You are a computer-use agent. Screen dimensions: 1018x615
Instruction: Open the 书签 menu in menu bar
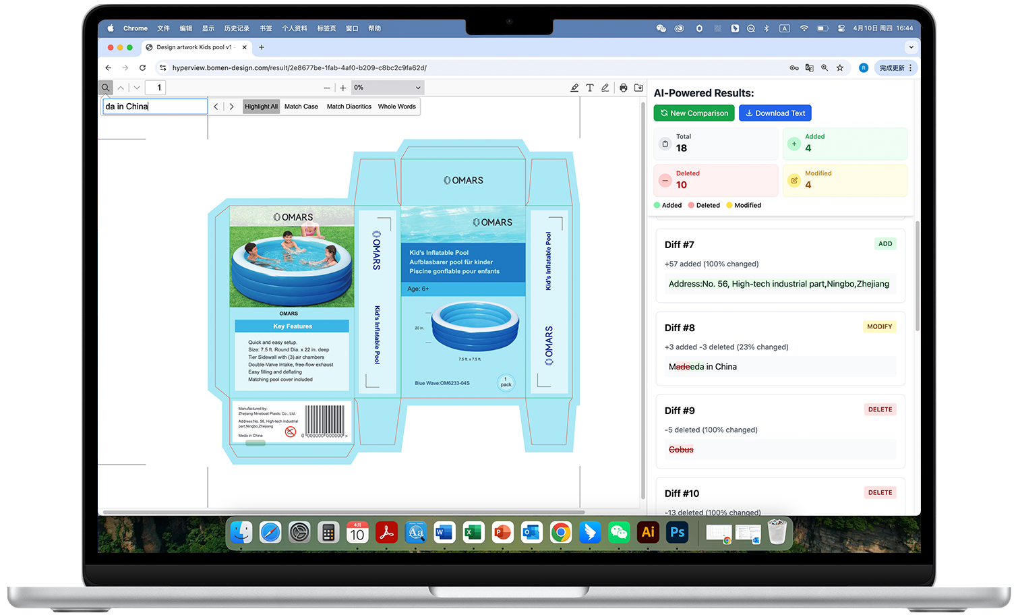[266, 28]
